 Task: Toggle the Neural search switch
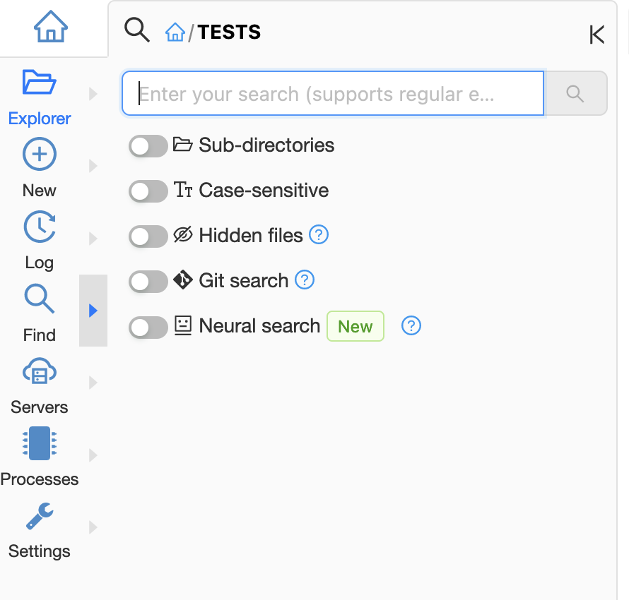[148, 326]
